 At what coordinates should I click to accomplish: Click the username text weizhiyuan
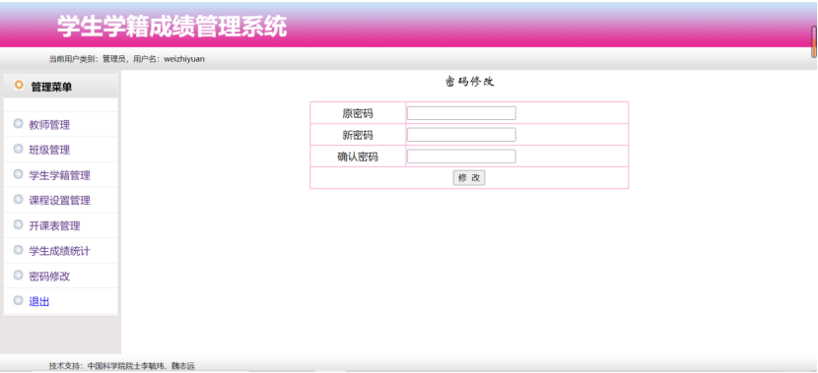click(184, 59)
